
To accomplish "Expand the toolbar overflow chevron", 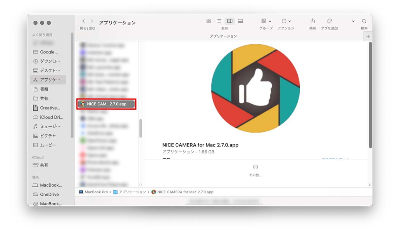I will (x=353, y=21).
